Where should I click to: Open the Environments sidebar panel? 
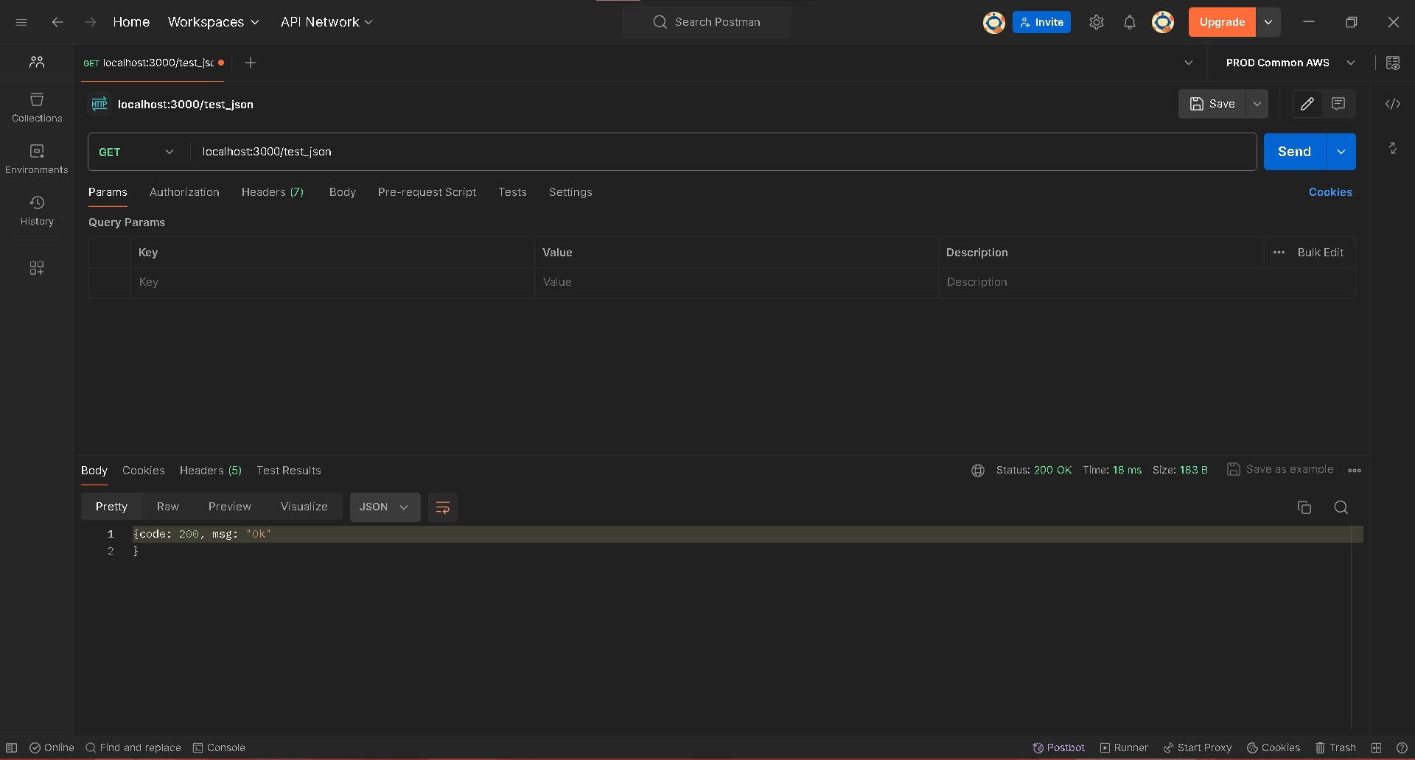pos(36,159)
